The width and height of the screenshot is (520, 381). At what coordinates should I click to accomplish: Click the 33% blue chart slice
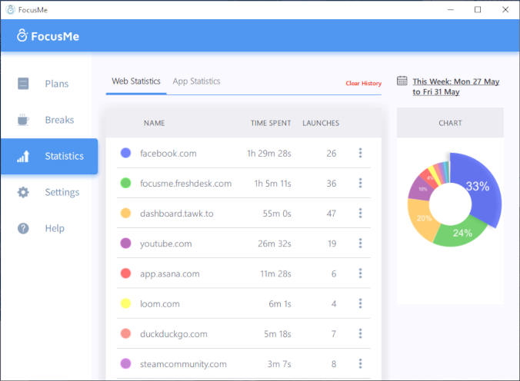(x=478, y=186)
